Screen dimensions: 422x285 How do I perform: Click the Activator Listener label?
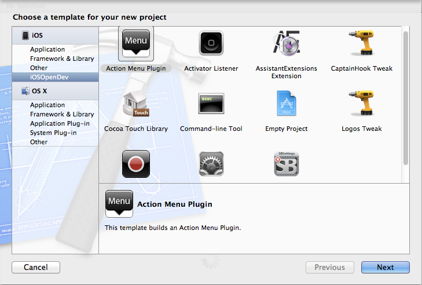pyautogui.click(x=211, y=68)
